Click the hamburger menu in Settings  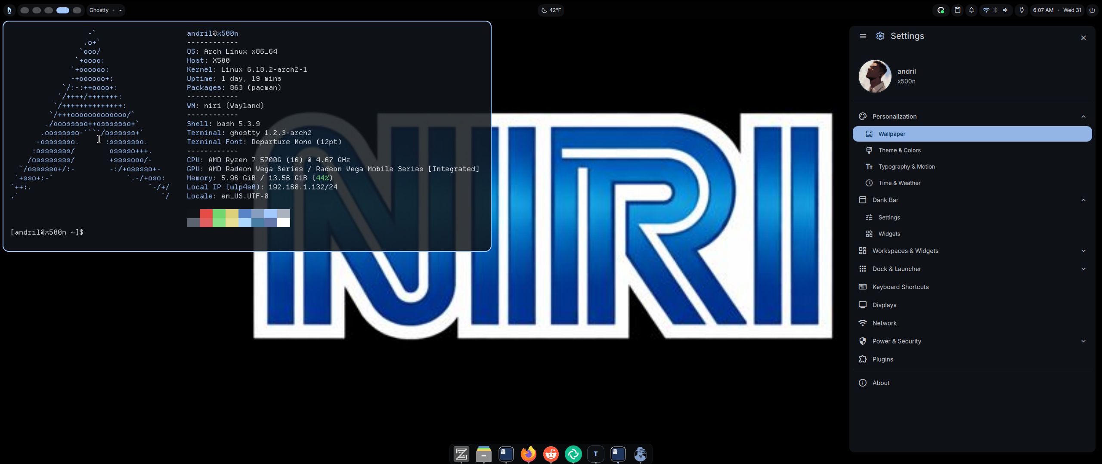[x=863, y=36]
